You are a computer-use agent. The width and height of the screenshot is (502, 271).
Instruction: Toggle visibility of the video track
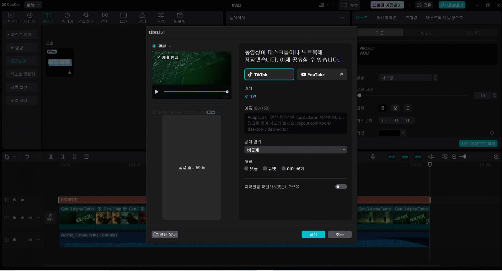coord(22,218)
